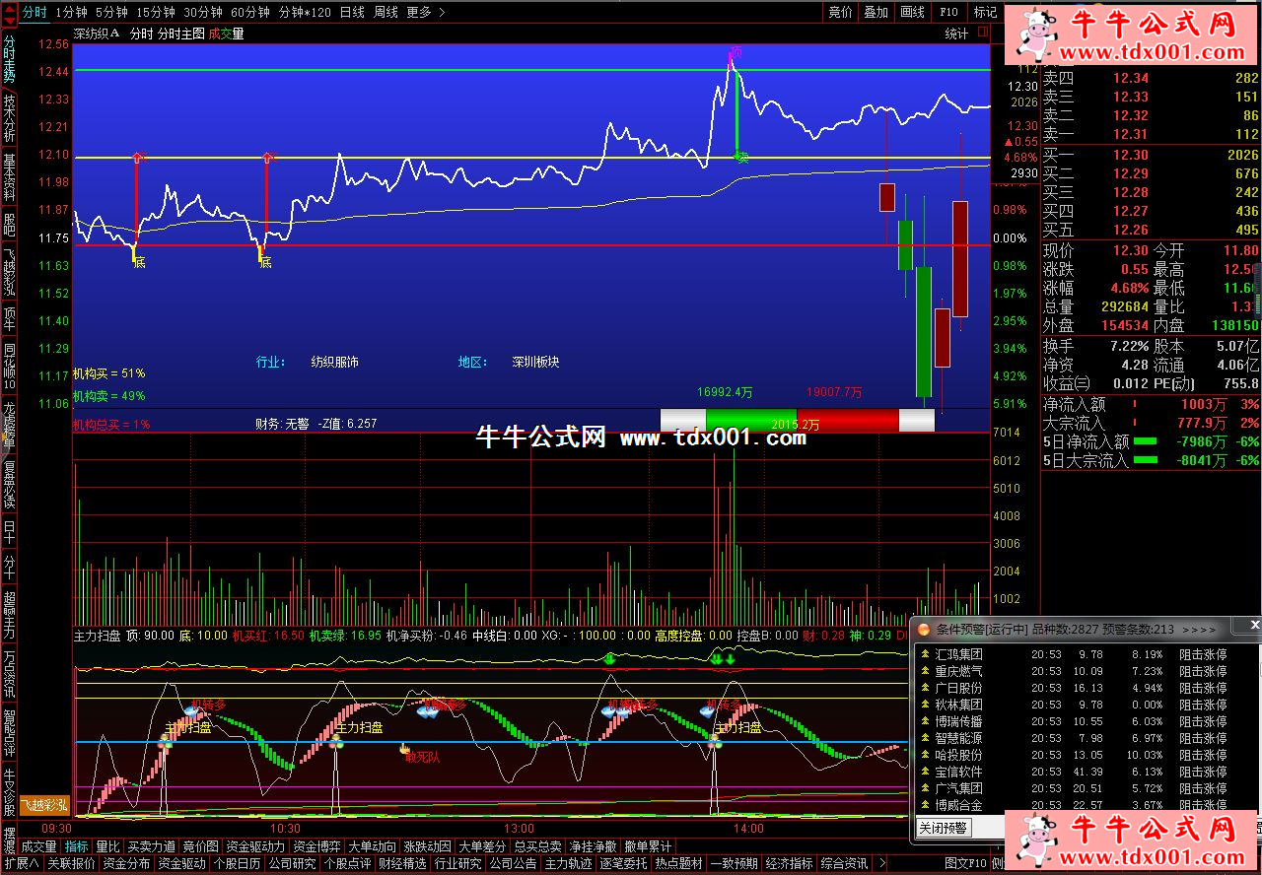This screenshot has height=875, width=1262.
Task: Click the 图文F10 button at bottom right
Action: (966, 863)
